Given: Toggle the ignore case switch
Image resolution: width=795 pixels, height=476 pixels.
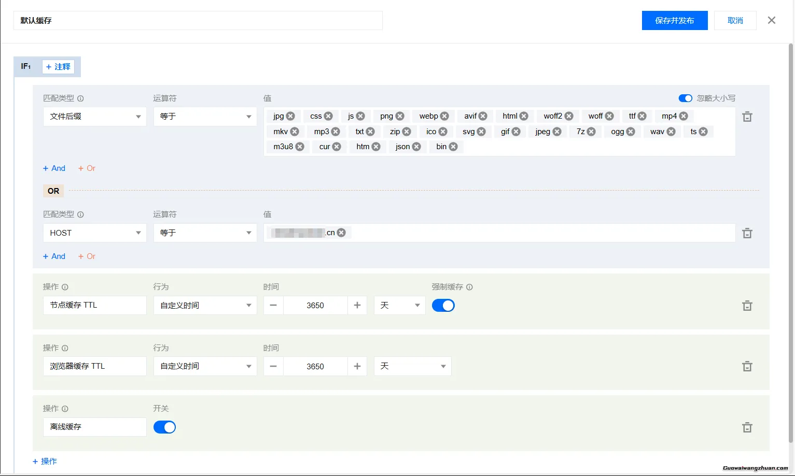Looking at the screenshot, I should [685, 98].
